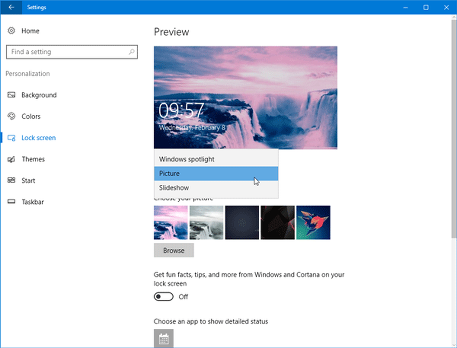Click the Settings title in title bar
This screenshot has height=348, width=457.
pyautogui.click(x=37, y=7)
